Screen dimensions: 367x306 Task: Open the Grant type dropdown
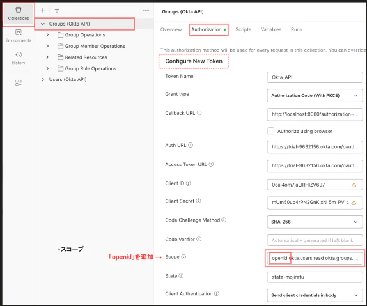(x=315, y=95)
